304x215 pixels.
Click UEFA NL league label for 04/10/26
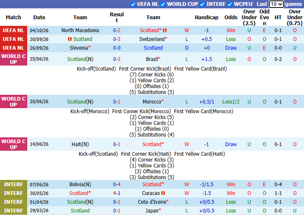pos(13,30)
